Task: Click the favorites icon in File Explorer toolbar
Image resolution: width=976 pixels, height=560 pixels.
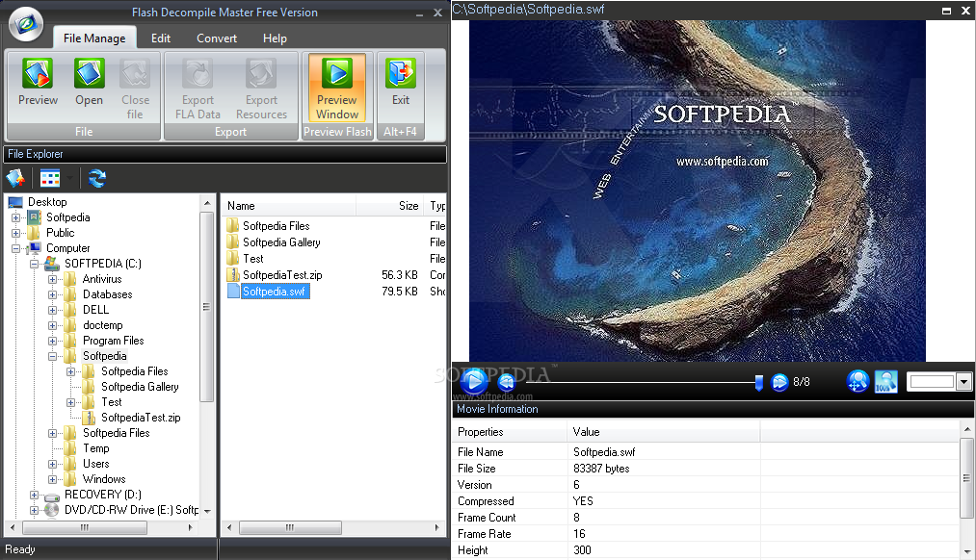Action: pos(15,178)
